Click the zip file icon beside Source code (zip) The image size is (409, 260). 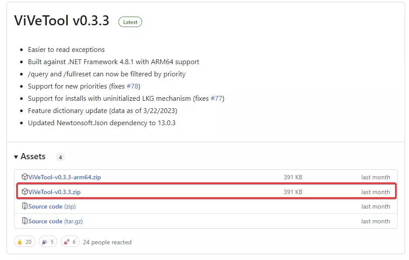point(25,206)
